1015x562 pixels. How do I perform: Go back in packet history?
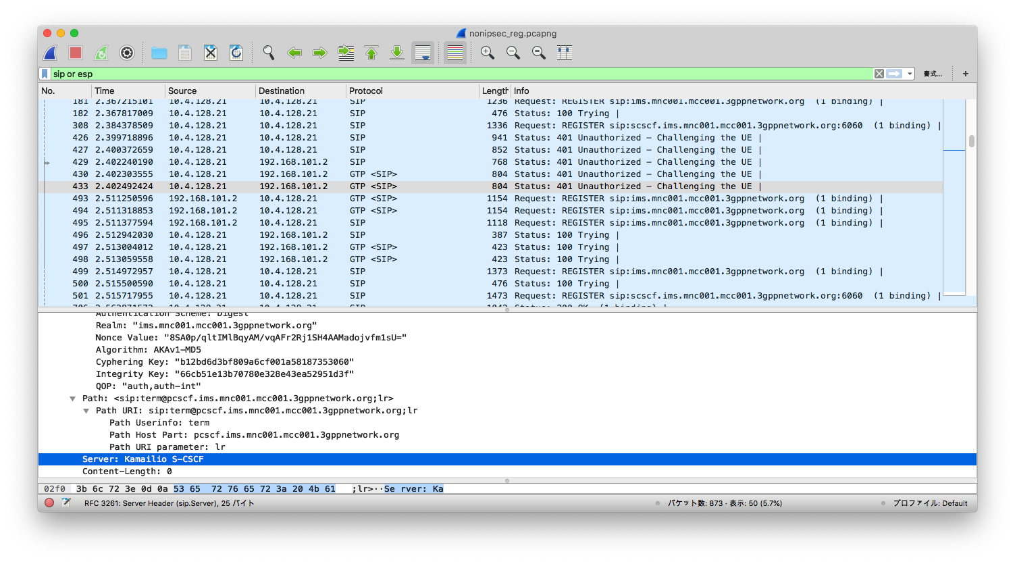[x=294, y=53]
